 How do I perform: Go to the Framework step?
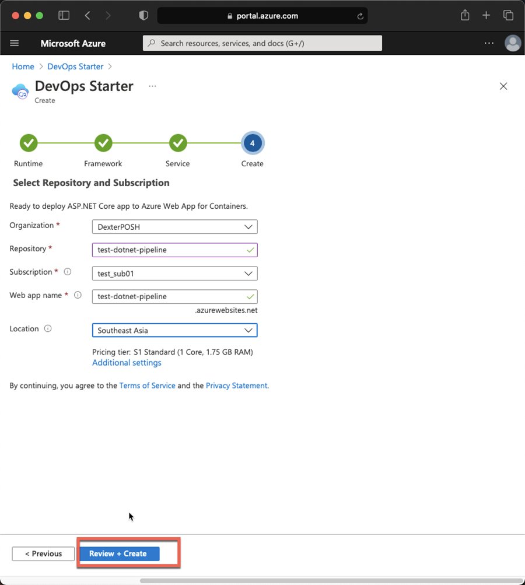coord(103,143)
